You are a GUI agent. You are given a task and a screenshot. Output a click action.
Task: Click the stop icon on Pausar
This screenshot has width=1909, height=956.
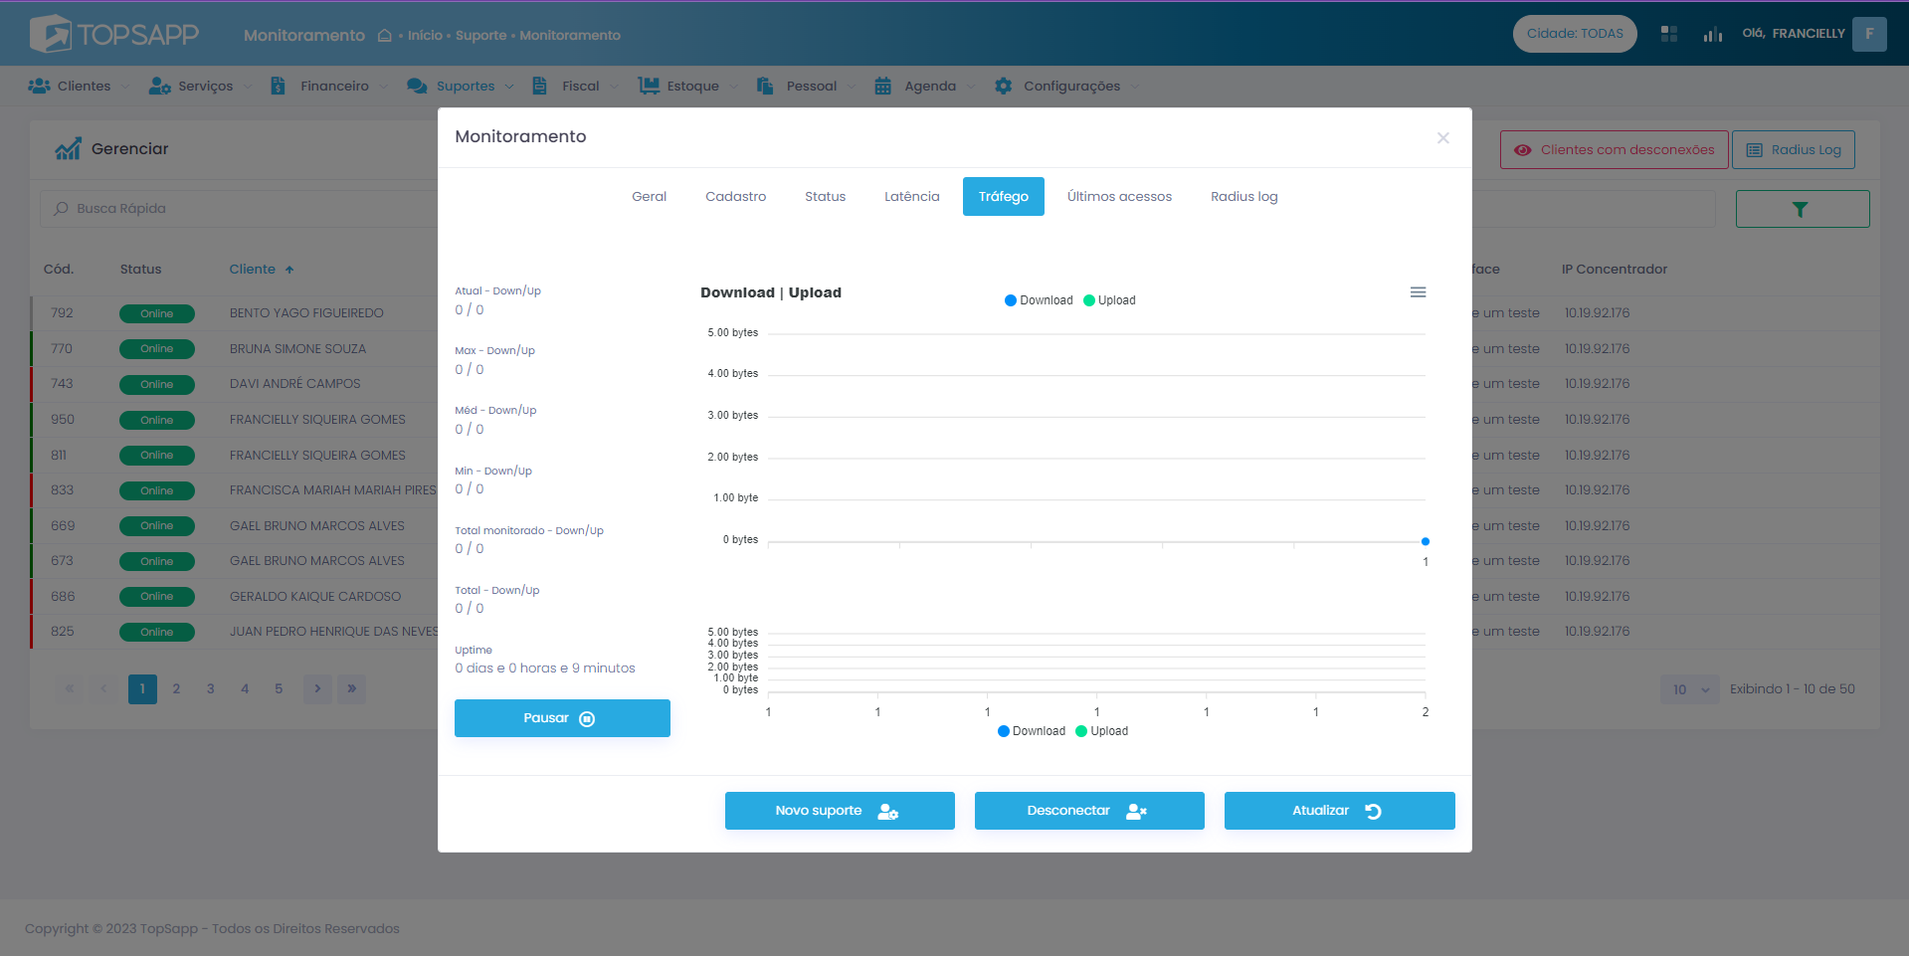tap(587, 719)
